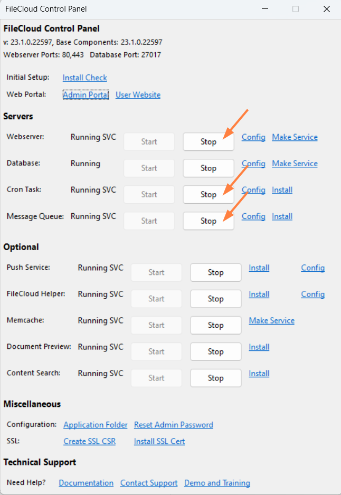Open Reset Admin Password link
The image size is (341, 495).
coord(173,425)
